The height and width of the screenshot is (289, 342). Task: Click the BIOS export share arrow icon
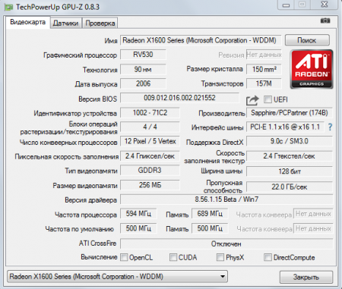coord(252,100)
